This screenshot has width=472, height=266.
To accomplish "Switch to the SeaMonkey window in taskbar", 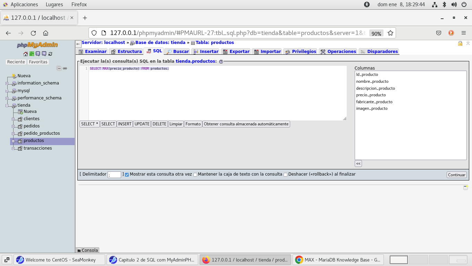I will tap(56, 260).
